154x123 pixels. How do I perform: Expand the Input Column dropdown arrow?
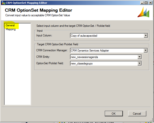pyautogui.click(x=146, y=36)
